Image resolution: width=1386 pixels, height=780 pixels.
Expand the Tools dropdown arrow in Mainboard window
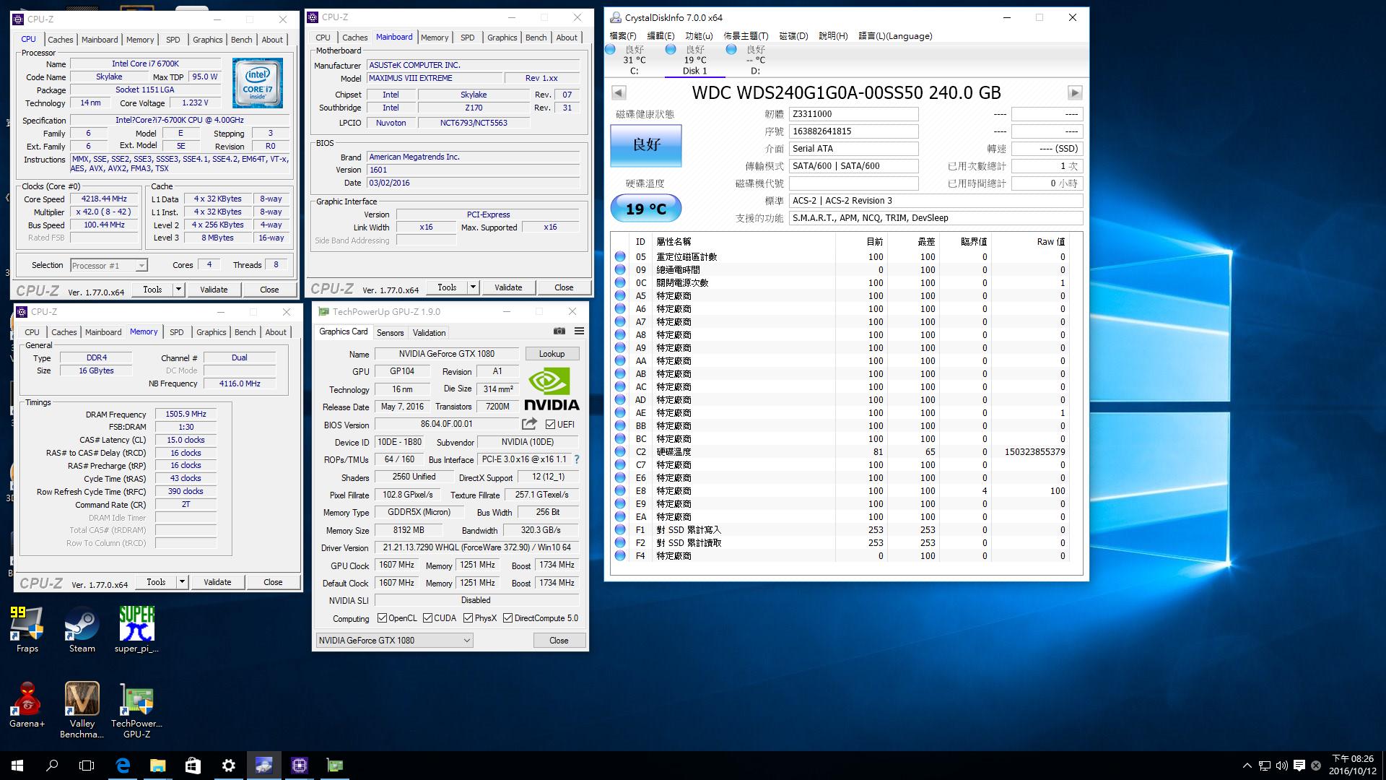coord(473,287)
